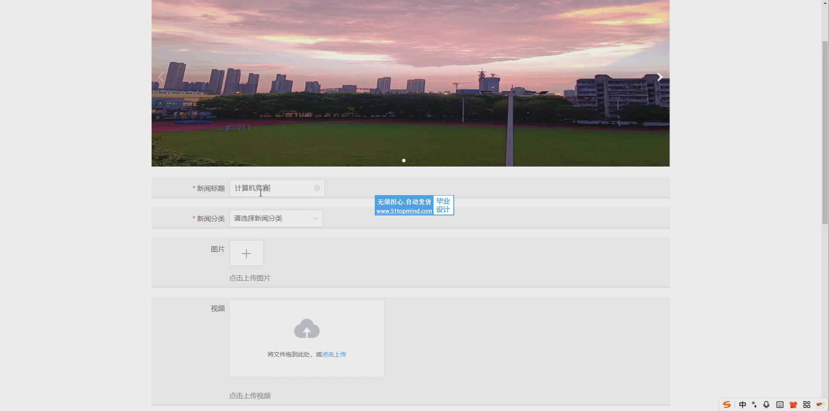This screenshot has width=829, height=411.
Task: Toggle Chinese/English input mode (中)
Action: tap(743, 405)
